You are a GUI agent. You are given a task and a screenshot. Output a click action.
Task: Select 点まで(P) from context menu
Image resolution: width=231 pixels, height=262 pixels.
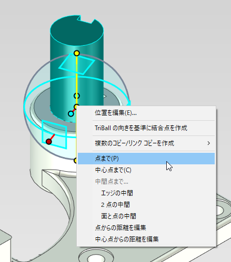point(146,159)
